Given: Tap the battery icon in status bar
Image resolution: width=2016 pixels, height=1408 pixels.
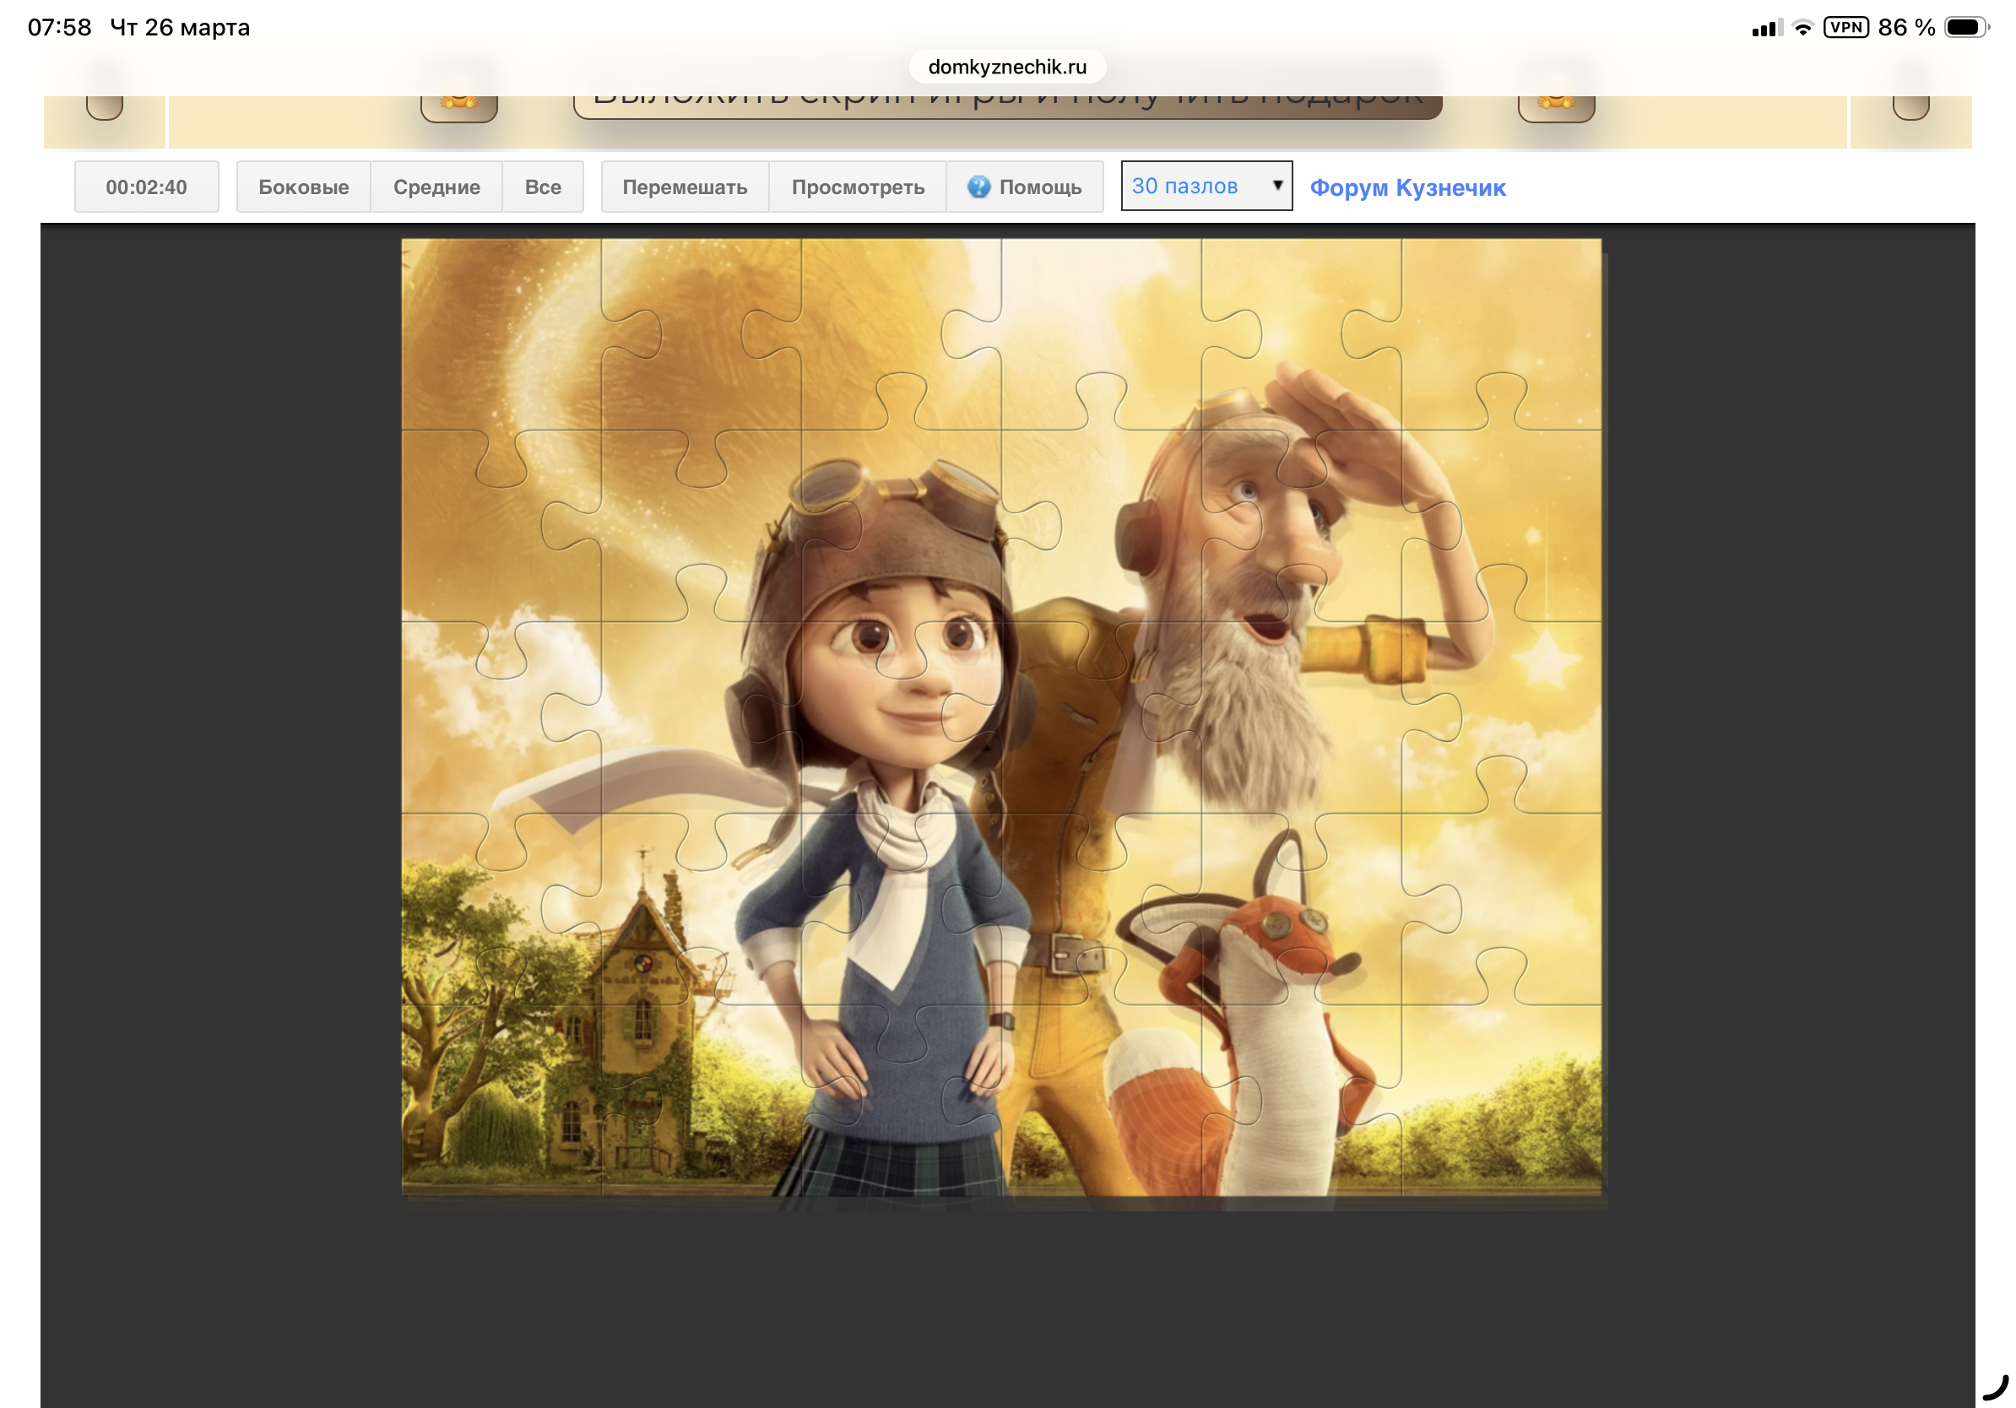Looking at the screenshot, I should click(1965, 27).
